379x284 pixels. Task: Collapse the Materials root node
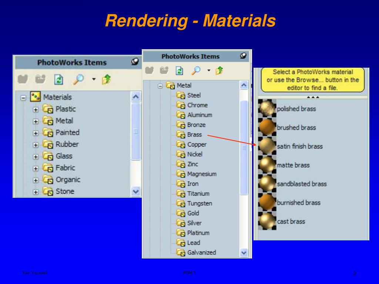click(23, 98)
